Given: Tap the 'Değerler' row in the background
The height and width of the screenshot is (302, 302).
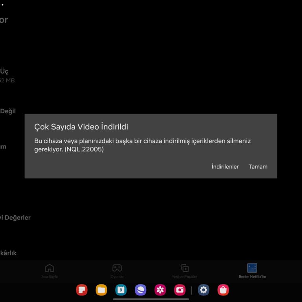Looking at the screenshot, I should coord(15,217).
